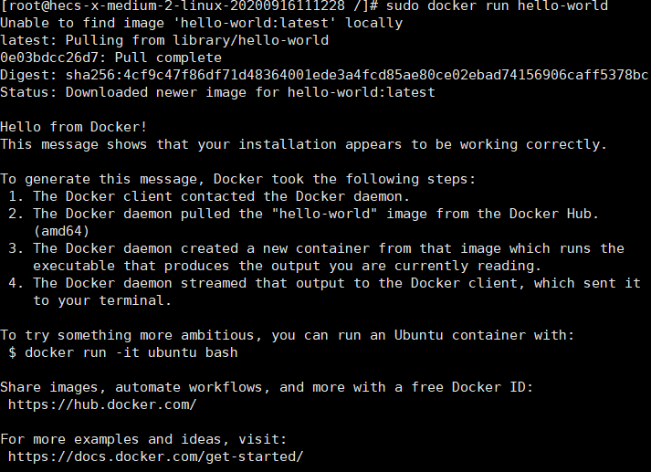
Task: Click the '0e03bdcc26d7: Pull complete' line
Action: pyautogui.click(x=110, y=58)
